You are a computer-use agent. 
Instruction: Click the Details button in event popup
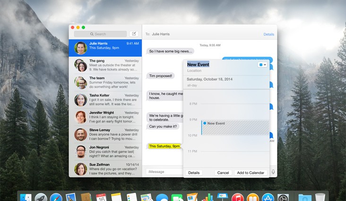(194, 173)
